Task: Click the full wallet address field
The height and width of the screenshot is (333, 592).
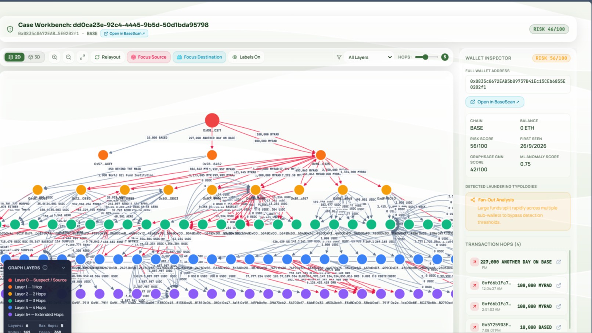Action: coord(518,84)
